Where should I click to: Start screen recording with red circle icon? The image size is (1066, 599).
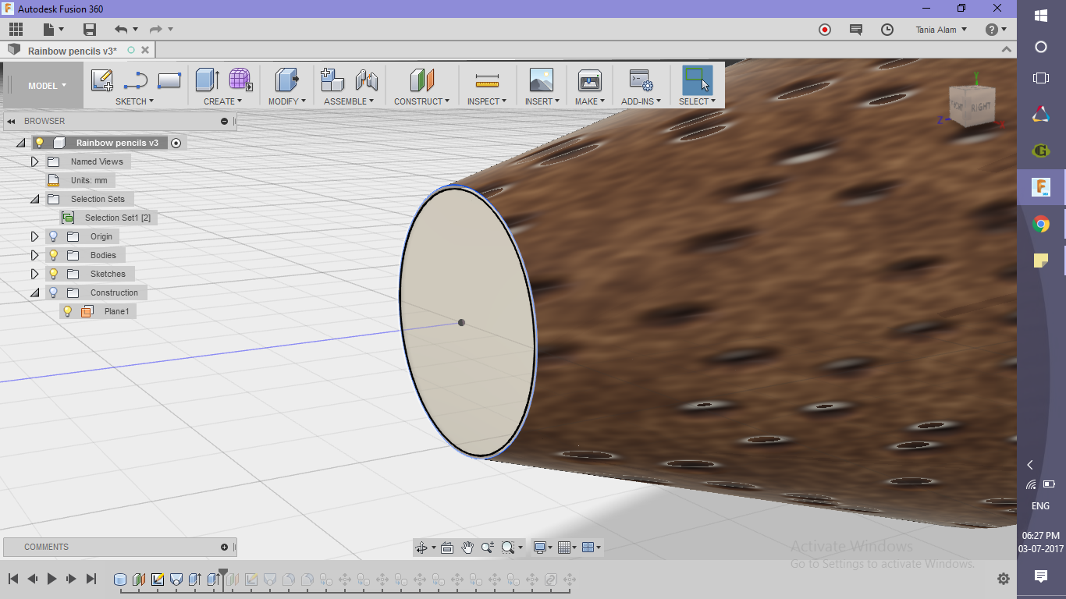tap(825, 30)
